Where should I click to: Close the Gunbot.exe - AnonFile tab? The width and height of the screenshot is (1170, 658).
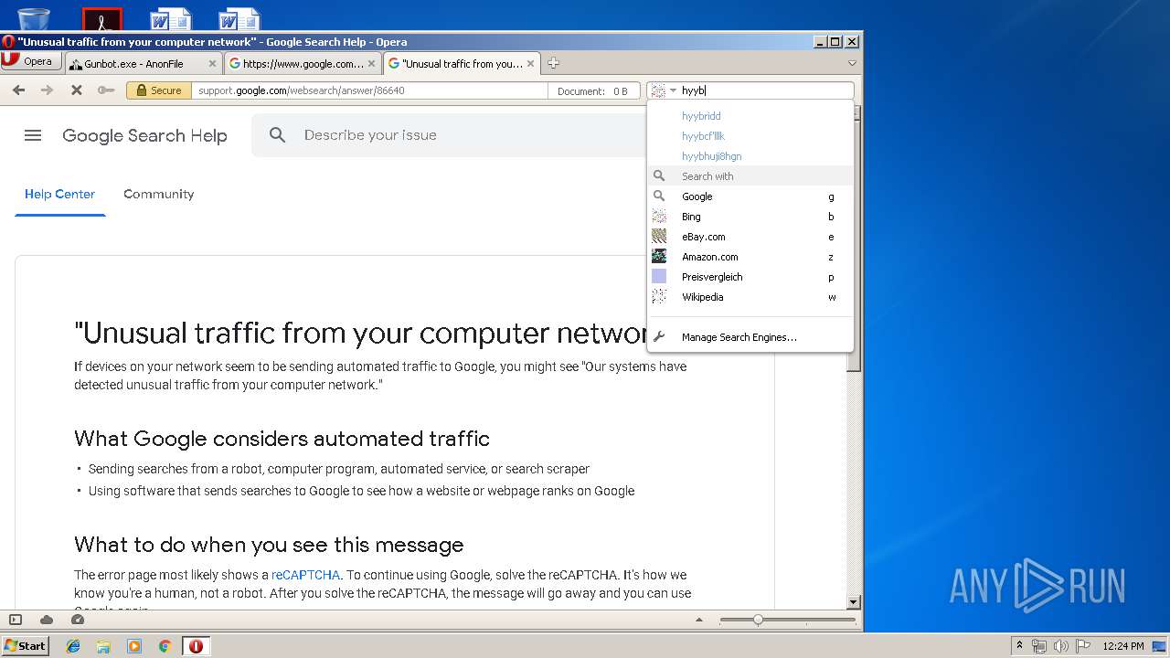click(212, 64)
